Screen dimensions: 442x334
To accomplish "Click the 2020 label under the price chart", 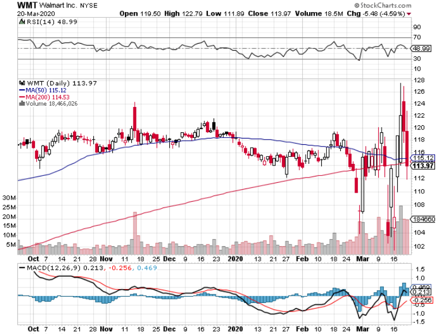I will pos(235,259).
